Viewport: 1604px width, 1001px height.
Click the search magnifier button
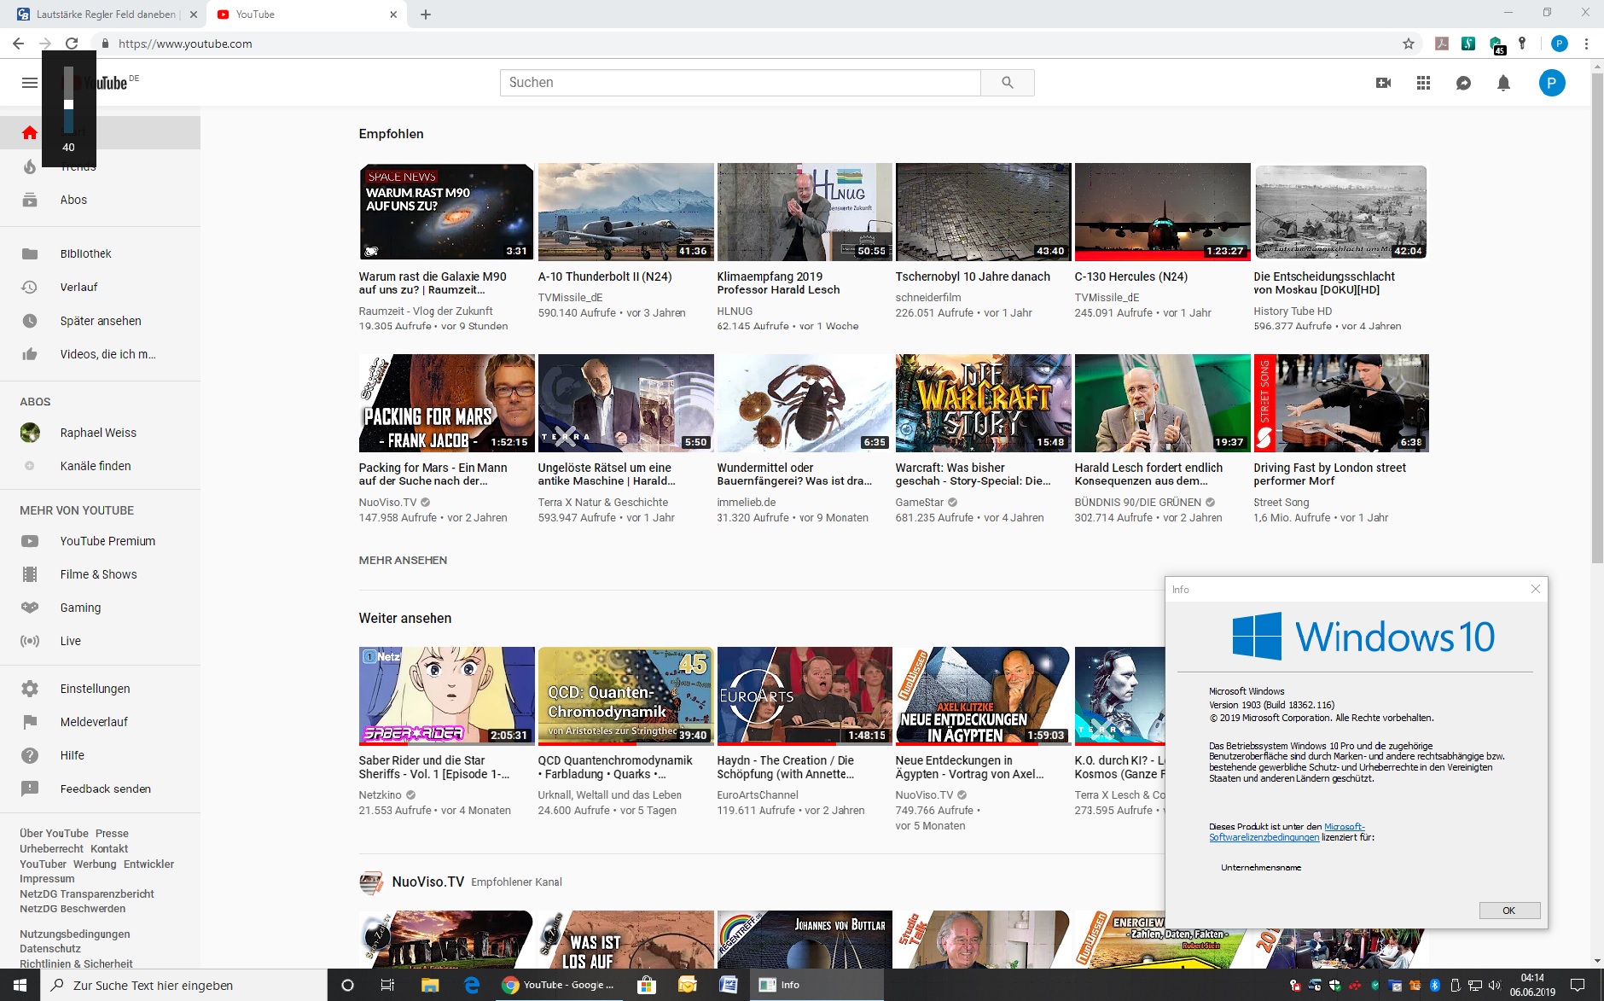(1008, 83)
